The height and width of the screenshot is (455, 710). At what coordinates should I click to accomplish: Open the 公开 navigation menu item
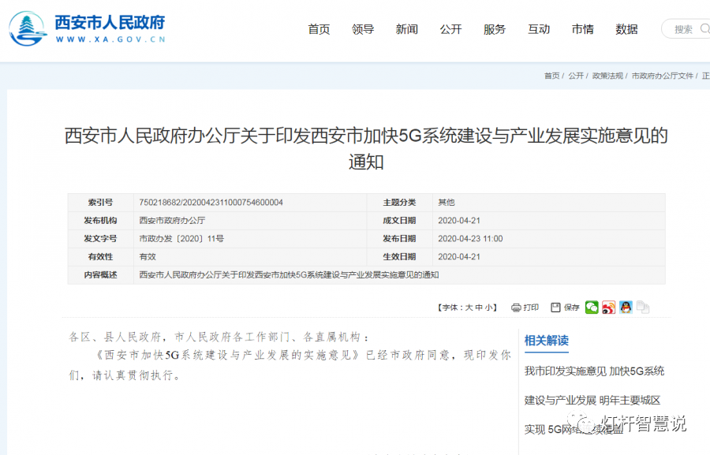(450, 30)
